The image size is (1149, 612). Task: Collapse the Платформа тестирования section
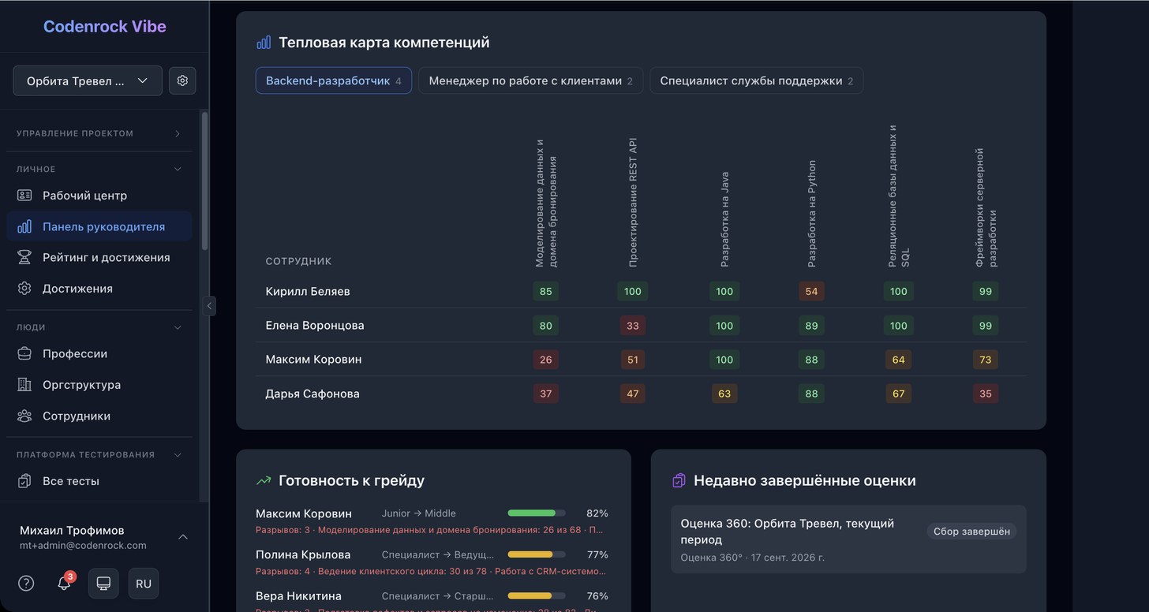pos(99,454)
